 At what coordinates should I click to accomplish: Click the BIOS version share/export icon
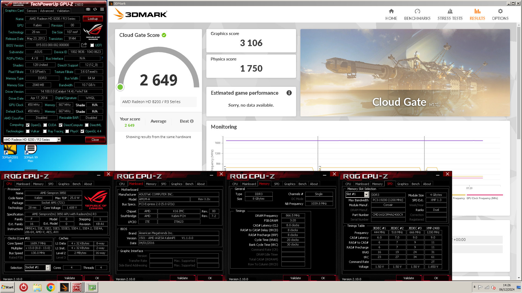pos(84,45)
